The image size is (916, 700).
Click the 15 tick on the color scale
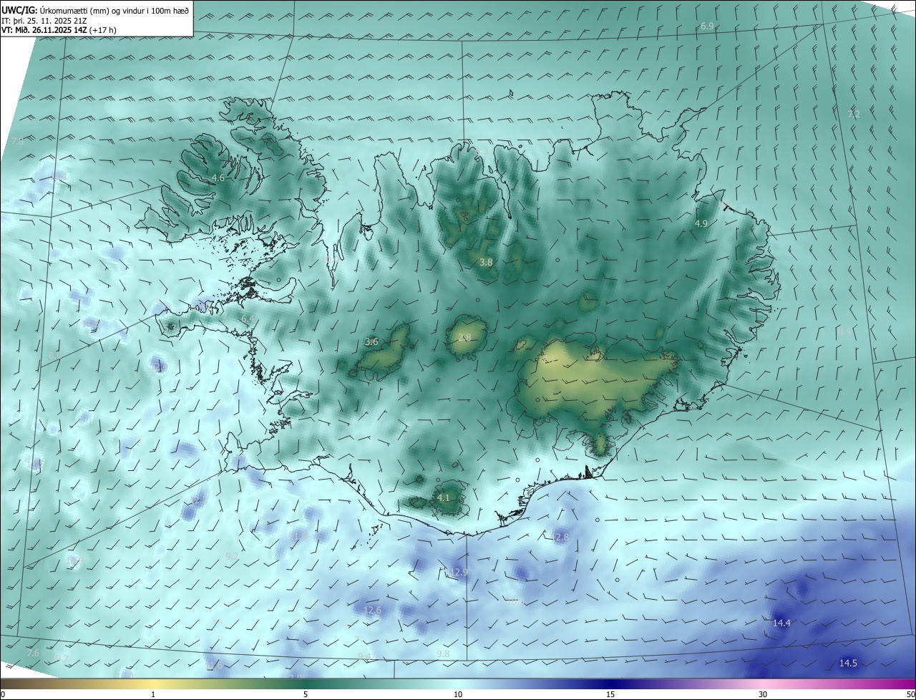(x=610, y=694)
